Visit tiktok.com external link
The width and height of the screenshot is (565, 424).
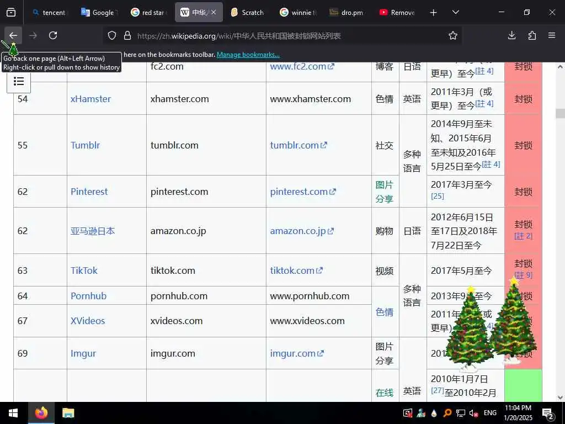pos(296,271)
